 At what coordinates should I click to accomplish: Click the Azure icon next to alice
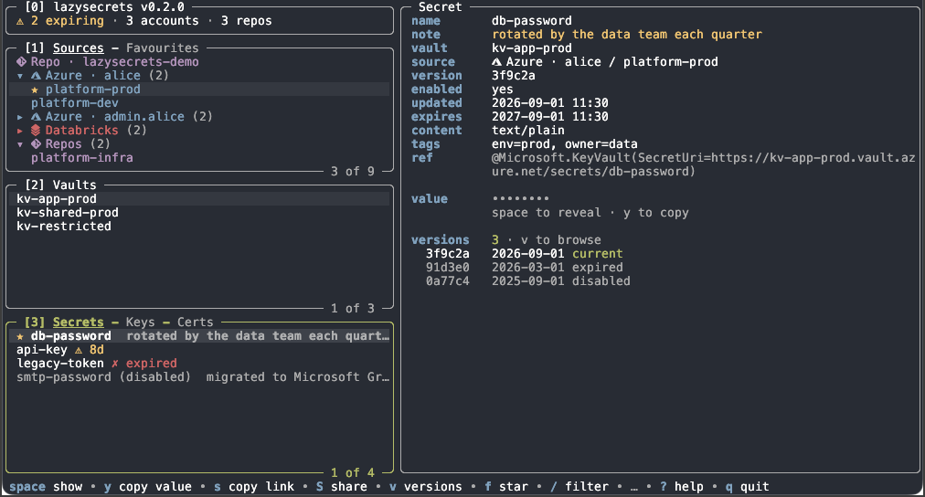36,76
